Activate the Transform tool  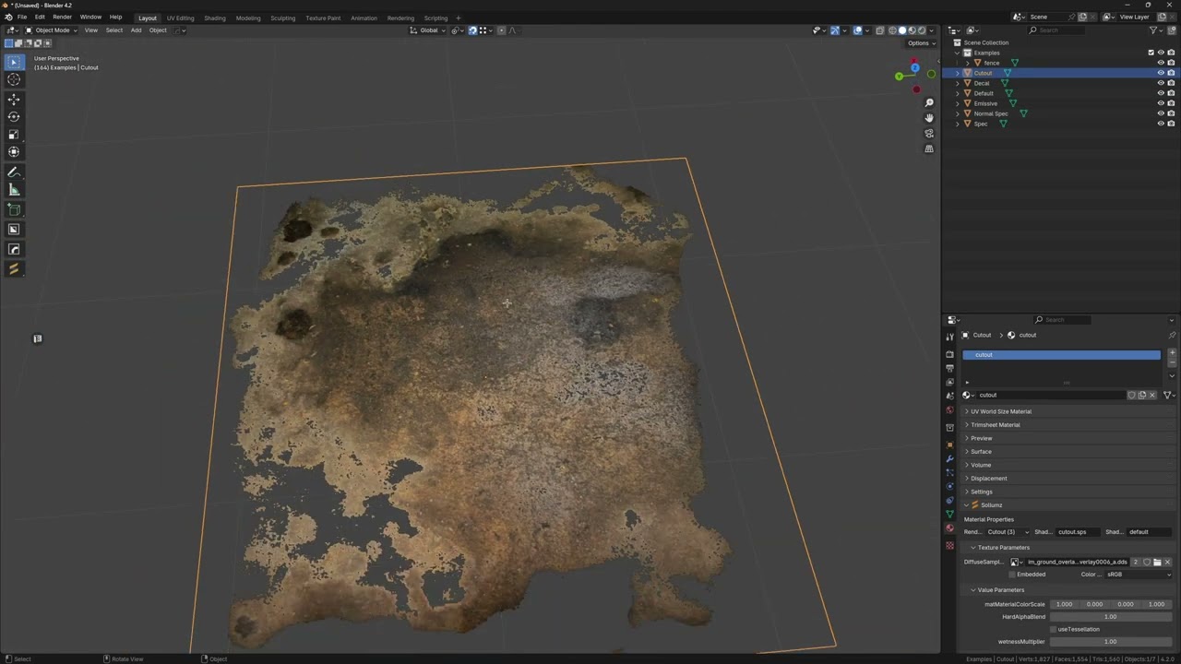pyautogui.click(x=14, y=152)
